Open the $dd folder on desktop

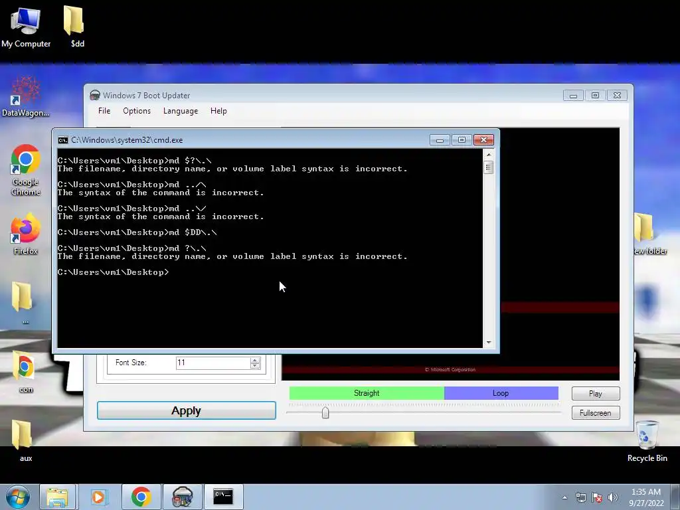click(x=74, y=27)
